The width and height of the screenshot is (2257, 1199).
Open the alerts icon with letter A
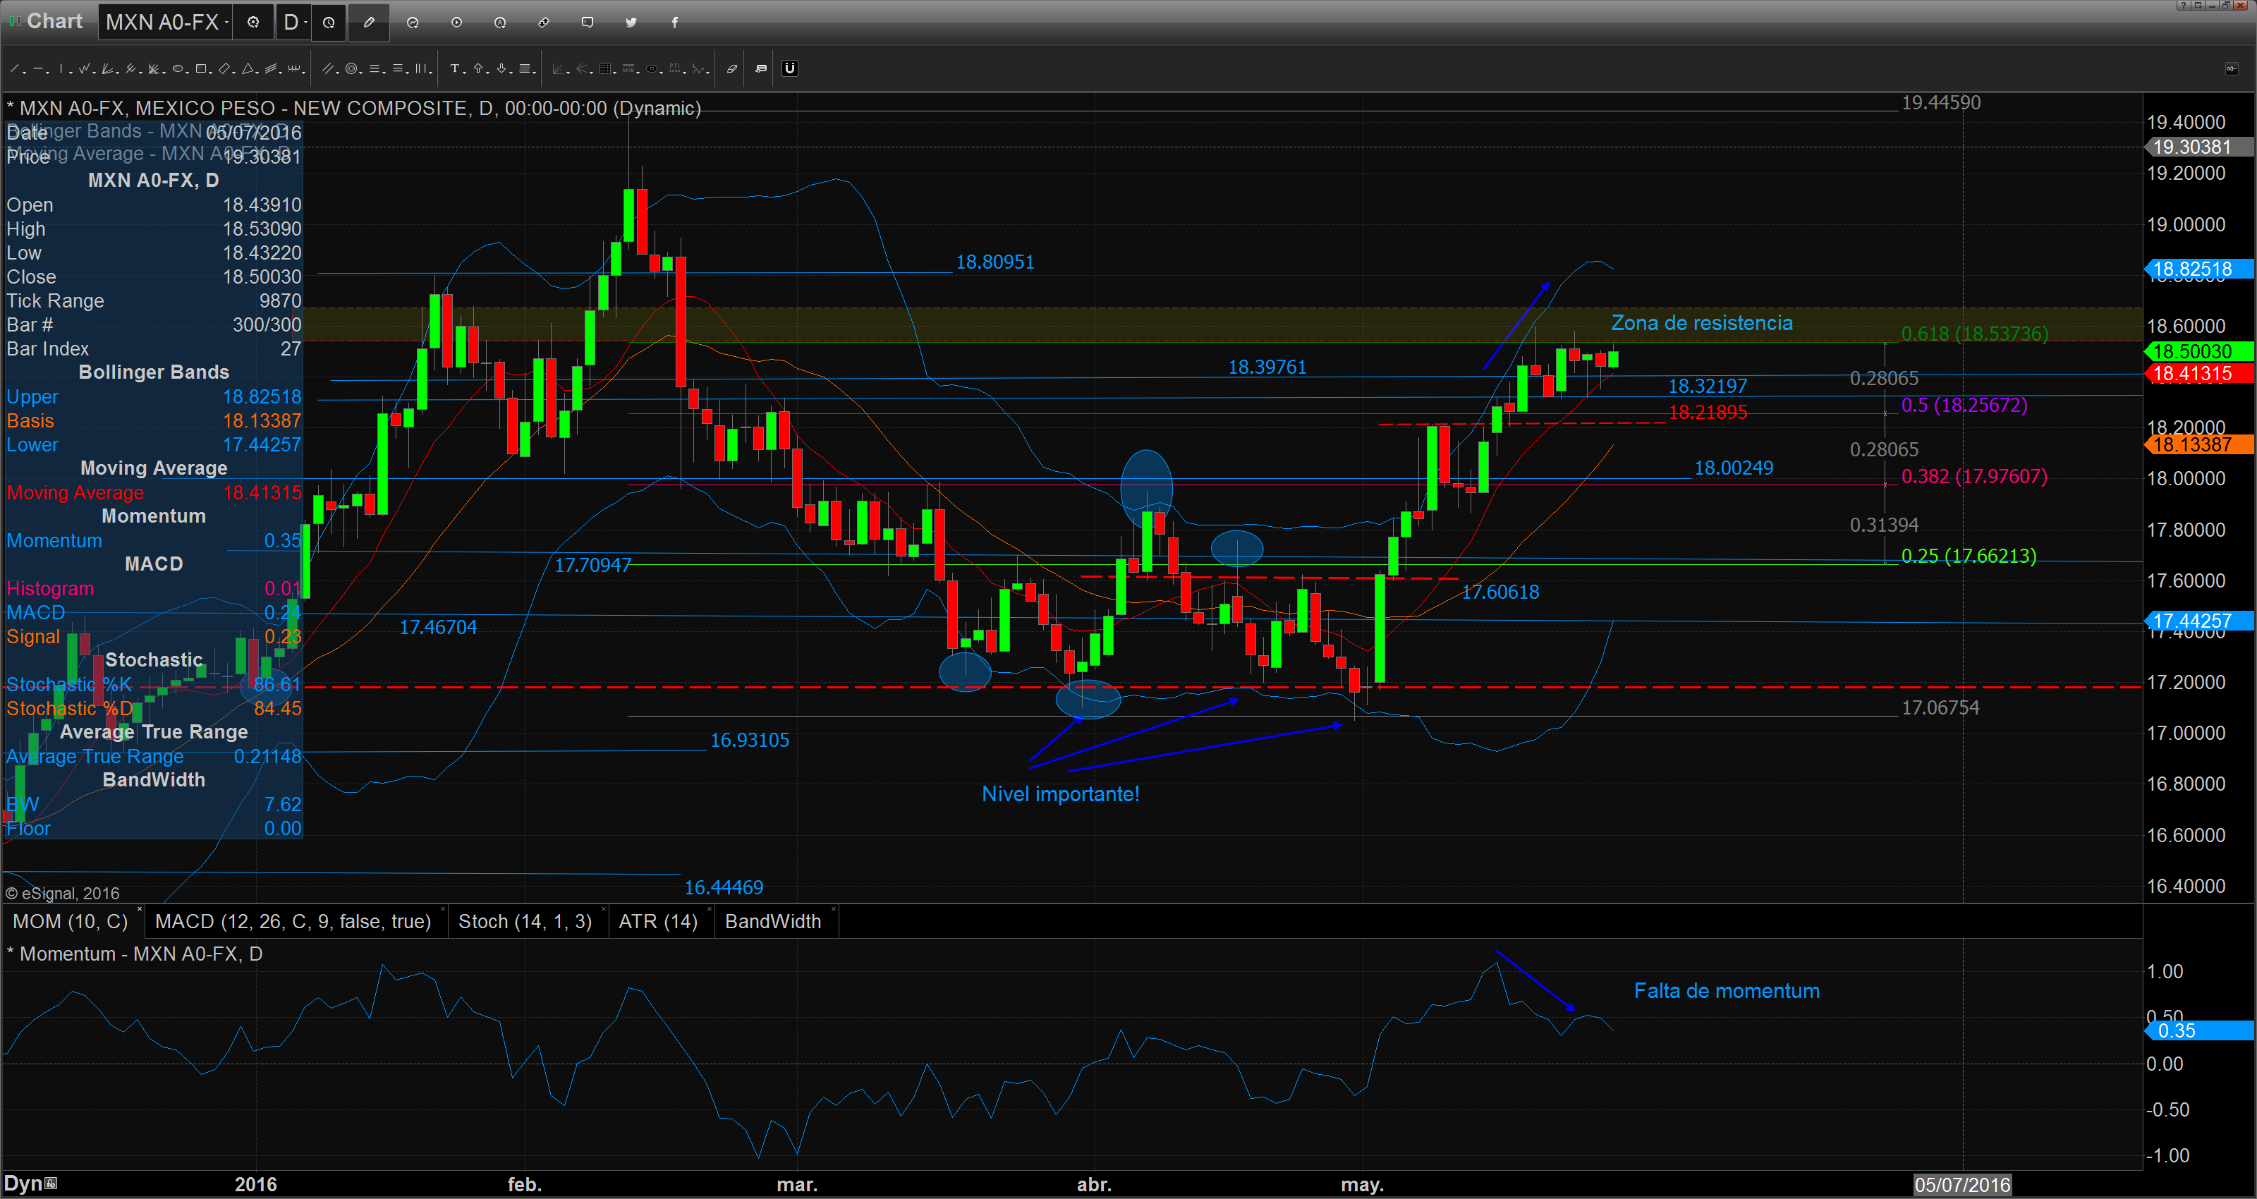click(x=500, y=22)
